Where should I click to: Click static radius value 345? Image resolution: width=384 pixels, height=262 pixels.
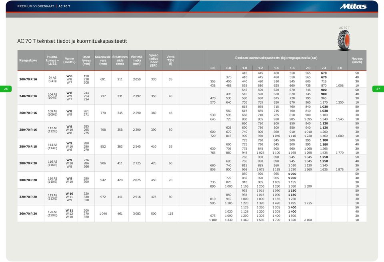pos(120,113)
